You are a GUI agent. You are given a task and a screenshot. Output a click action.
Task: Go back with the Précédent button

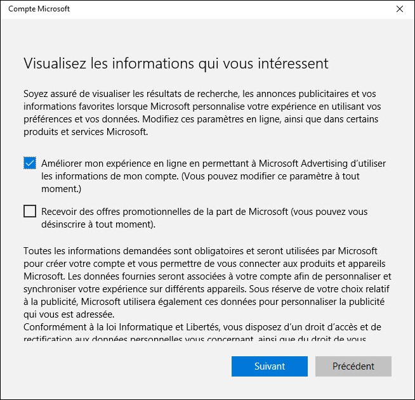[353, 366]
